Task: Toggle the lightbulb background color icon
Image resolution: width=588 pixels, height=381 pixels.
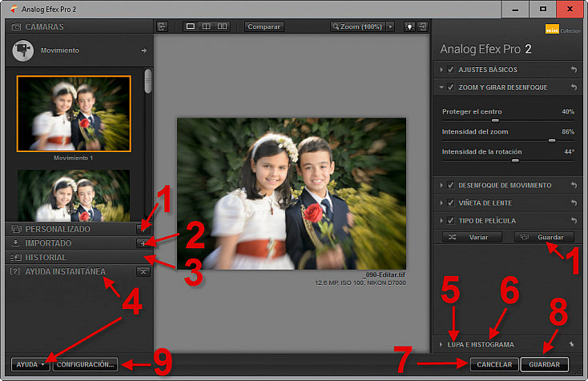Action: pyautogui.click(x=409, y=26)
